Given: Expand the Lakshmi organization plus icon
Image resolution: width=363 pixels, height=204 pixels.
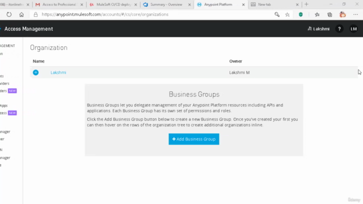Looking at the screenshot, I should pyautogui.click(x=36, y=73).
